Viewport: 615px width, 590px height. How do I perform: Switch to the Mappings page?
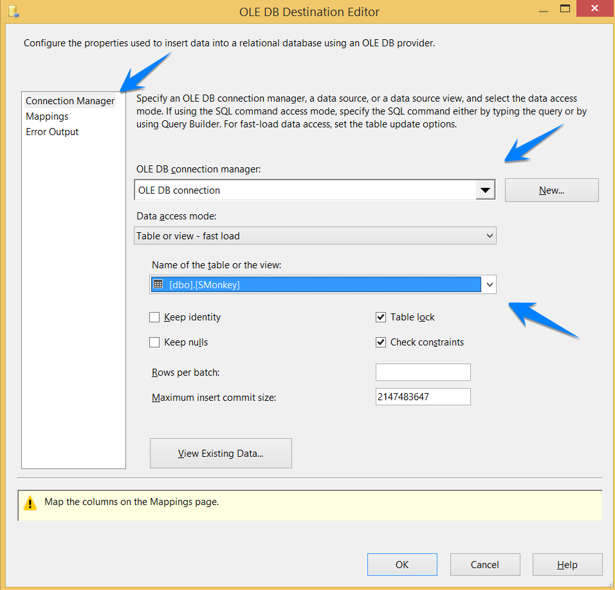click(x=47, y=116)
